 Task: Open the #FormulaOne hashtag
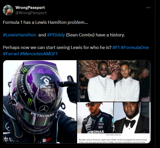pyautogui.click(x=135, y=47)
